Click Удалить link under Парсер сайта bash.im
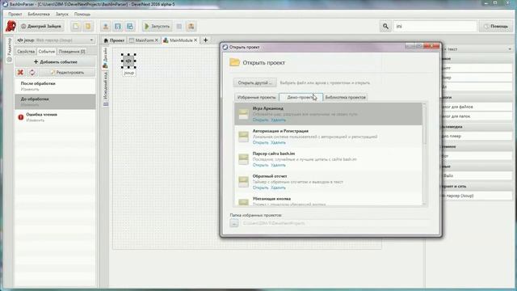 point(278,165)
